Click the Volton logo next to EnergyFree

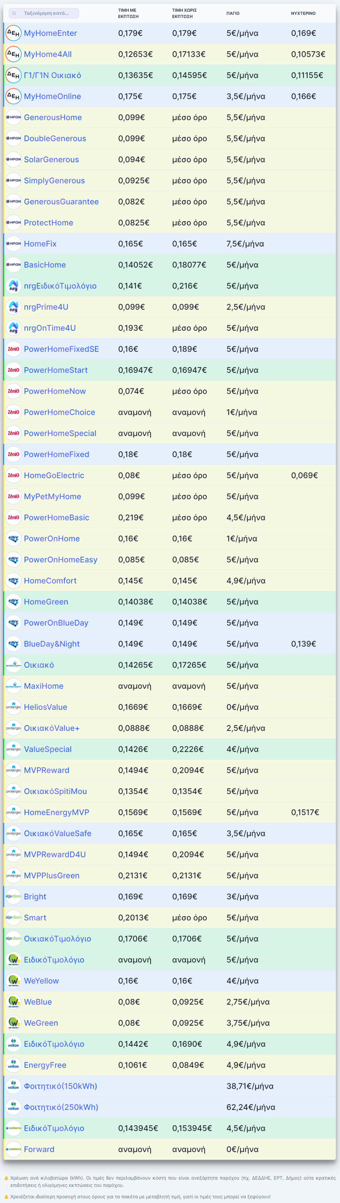point(14,1065)
